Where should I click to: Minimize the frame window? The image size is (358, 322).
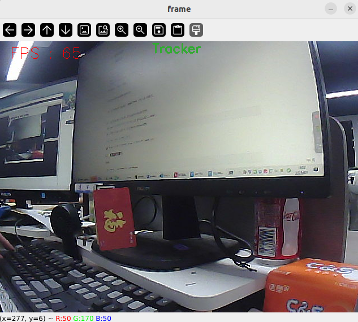[x=331, y=8]
